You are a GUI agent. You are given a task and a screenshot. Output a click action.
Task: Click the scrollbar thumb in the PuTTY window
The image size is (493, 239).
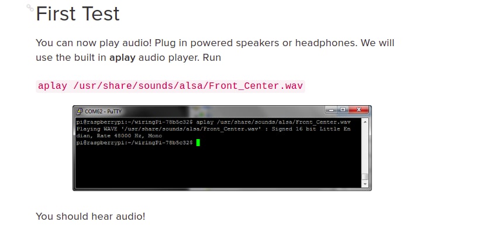click(365, 177)
